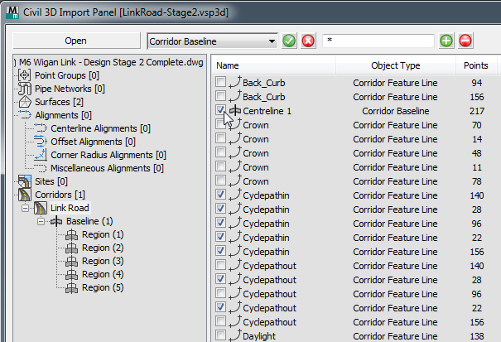This screenshot has width=501, height=342.
Task: Select the Region (3) tree label
Action: pyautogui.click(x=103, y=262)
